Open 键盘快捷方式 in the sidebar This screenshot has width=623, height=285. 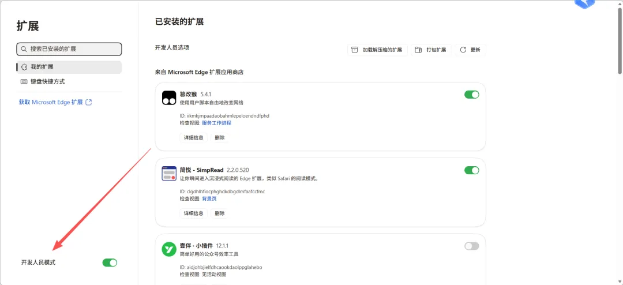(69, 82)
